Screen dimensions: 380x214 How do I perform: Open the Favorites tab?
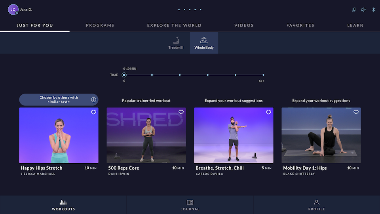coord(300,25)
